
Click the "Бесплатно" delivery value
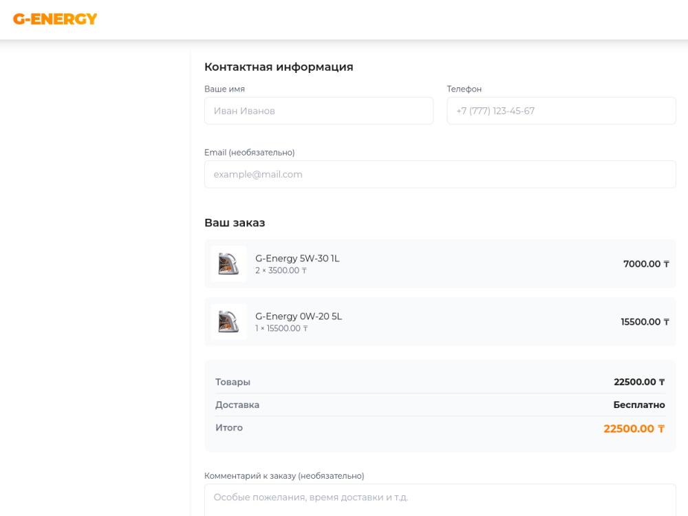coord(639,405)
